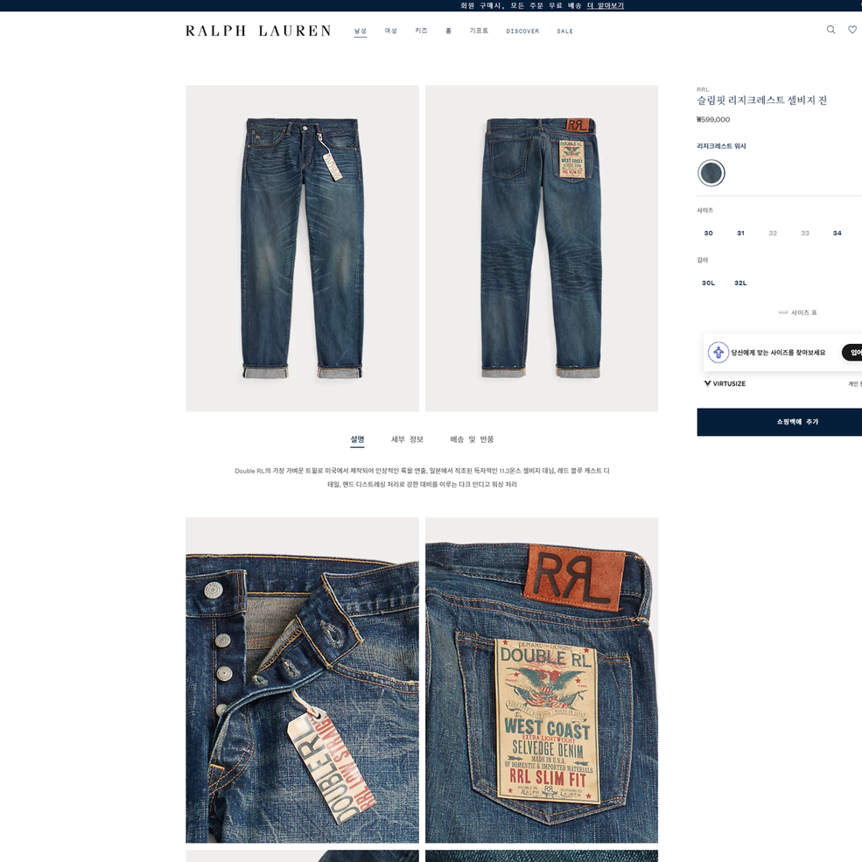Select waist size 31

(740, 233)
